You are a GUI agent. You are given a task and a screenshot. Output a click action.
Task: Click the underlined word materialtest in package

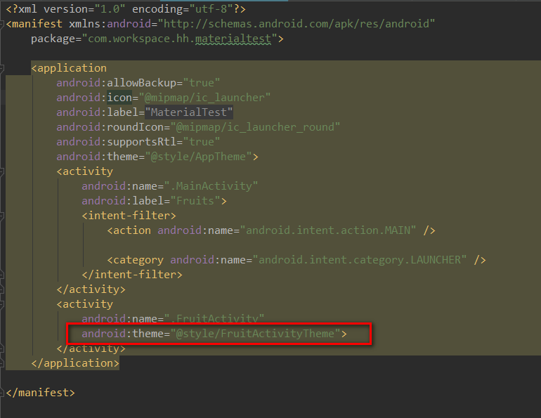coord(233,39)
